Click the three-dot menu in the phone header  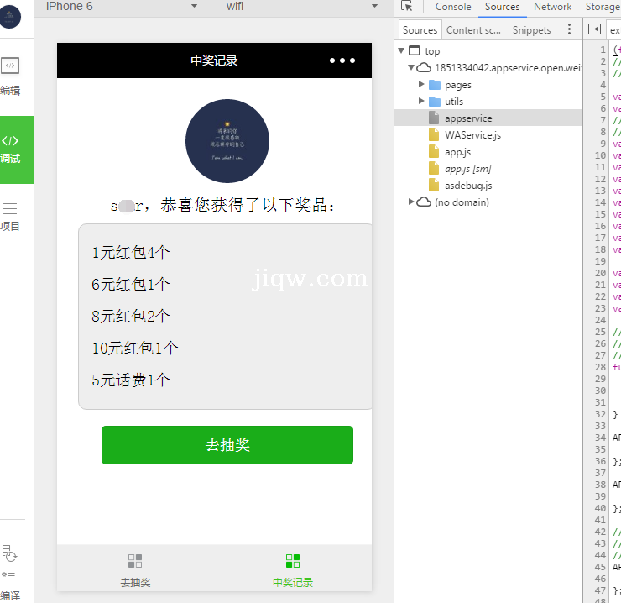[342, 60]
